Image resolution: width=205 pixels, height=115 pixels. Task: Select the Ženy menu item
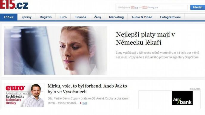click(97, 17)
